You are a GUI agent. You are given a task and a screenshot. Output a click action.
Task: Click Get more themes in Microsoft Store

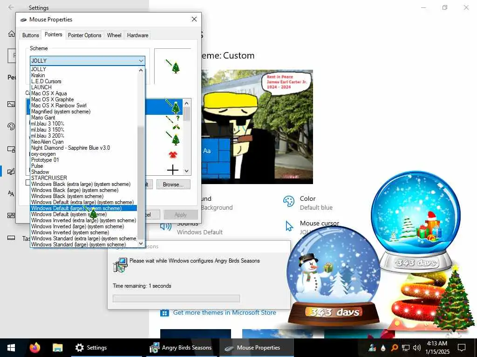tap(225, 312)
